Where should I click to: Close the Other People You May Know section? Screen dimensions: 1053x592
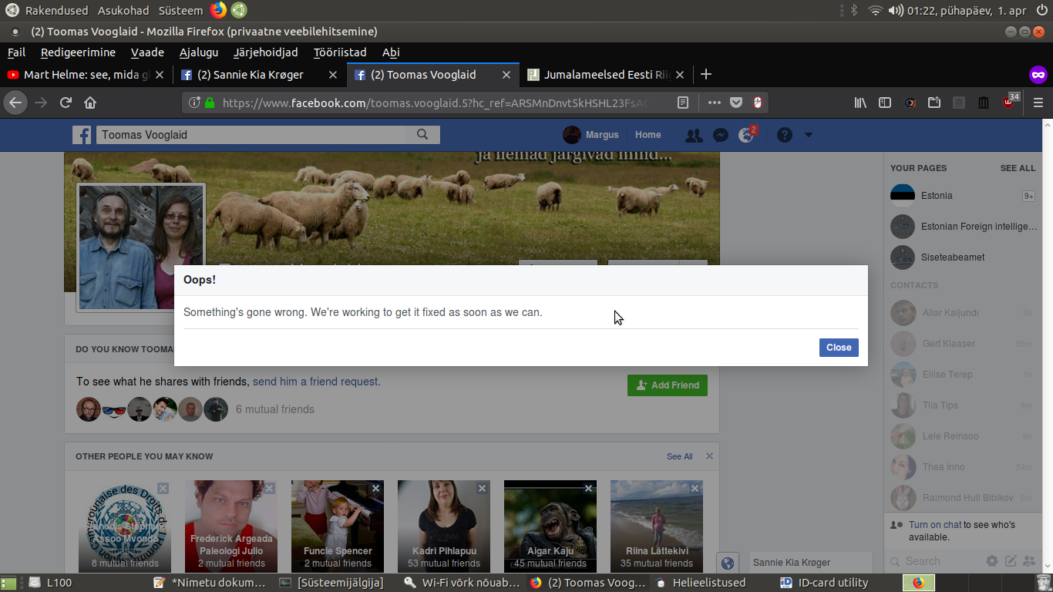click(x=709, y=456)
